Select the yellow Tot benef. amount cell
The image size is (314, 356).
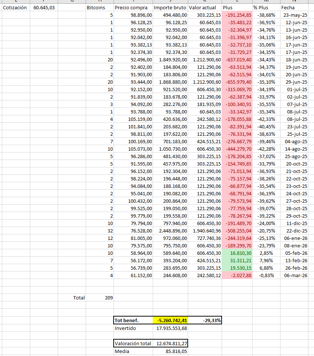tap(170, 320)
